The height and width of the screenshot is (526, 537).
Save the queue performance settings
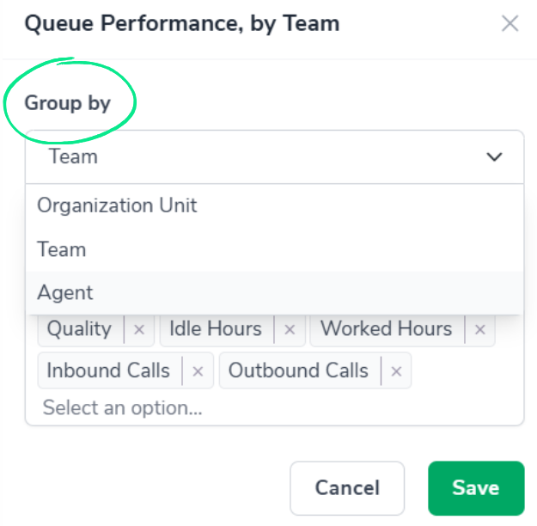[475, 487]
